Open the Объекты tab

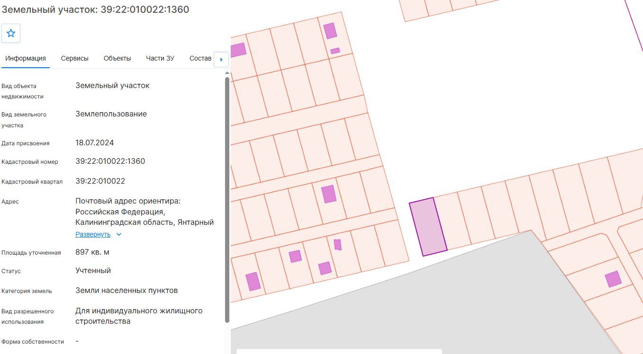click(117, 58)
